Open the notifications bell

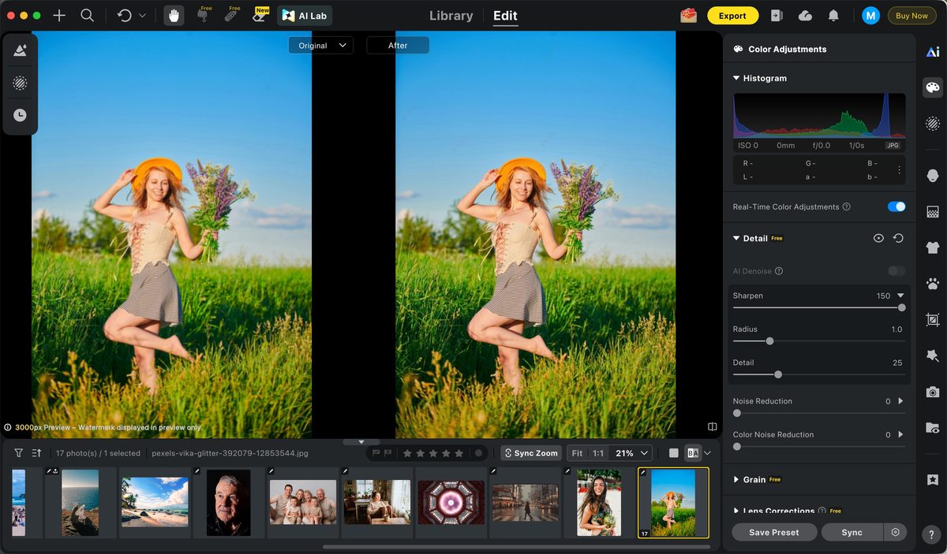(x=833, y=16)
